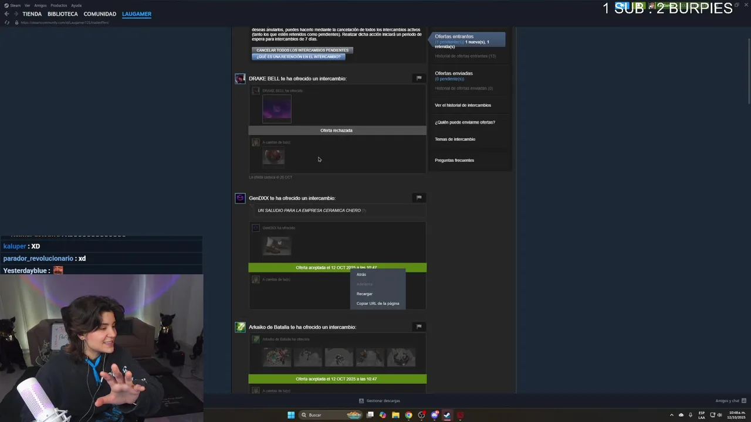751x422 pixels.
Task: Click the forward navigation arrow in Steam
Action: (15, 14)
